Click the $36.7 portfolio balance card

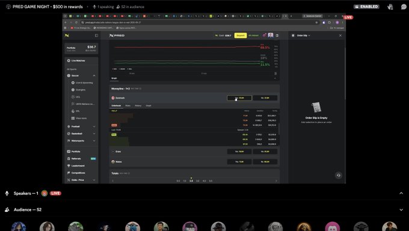pos(81,48)
